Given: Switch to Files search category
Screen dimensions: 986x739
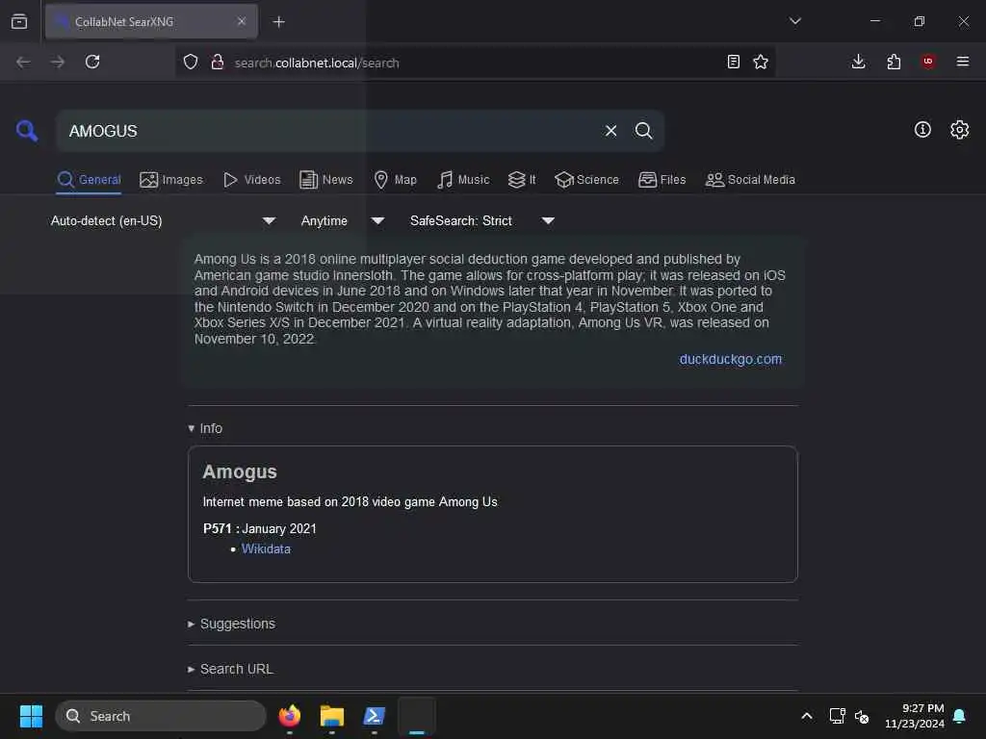Looking at the screenshot, I should 662,180.
